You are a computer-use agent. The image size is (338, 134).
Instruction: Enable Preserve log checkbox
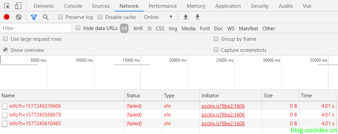pos(61,17)
